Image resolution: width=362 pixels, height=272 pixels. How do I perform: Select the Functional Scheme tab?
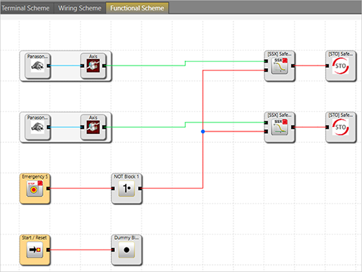pos(137,8)
